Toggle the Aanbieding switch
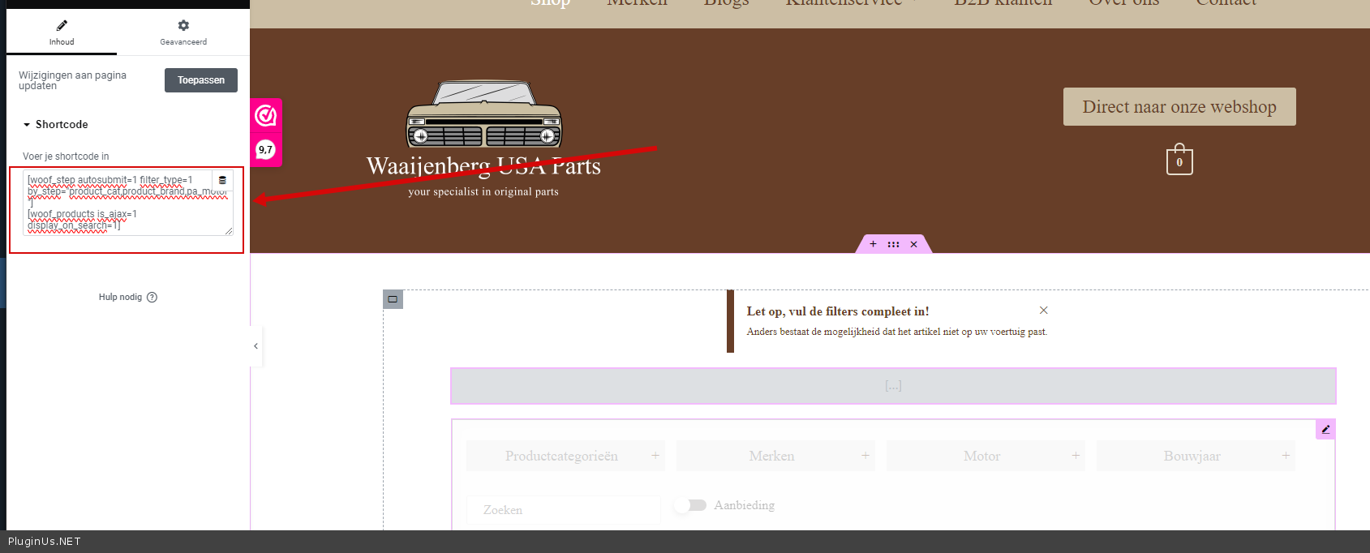This screenshot has width=1370, height=553. [691, 505]
